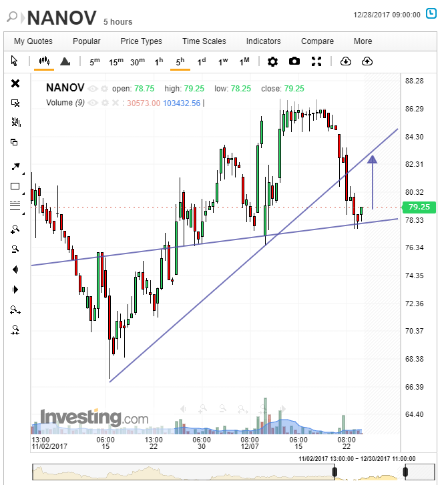
Task: Click the current price label 79.25
Action: (x=419, y=207)
